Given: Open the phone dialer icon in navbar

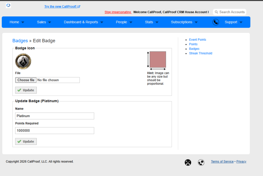Looking at the screenshot, I should 216,22.
